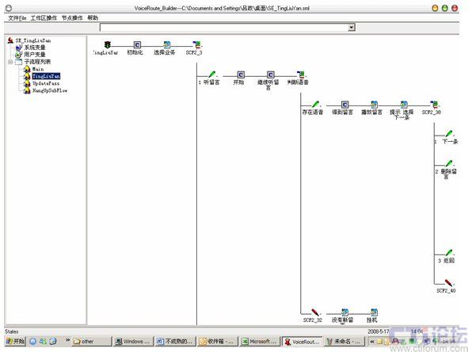The image size is (468, 352).
Task: Select the 得到留言 node icon
Action: [344, 105]
